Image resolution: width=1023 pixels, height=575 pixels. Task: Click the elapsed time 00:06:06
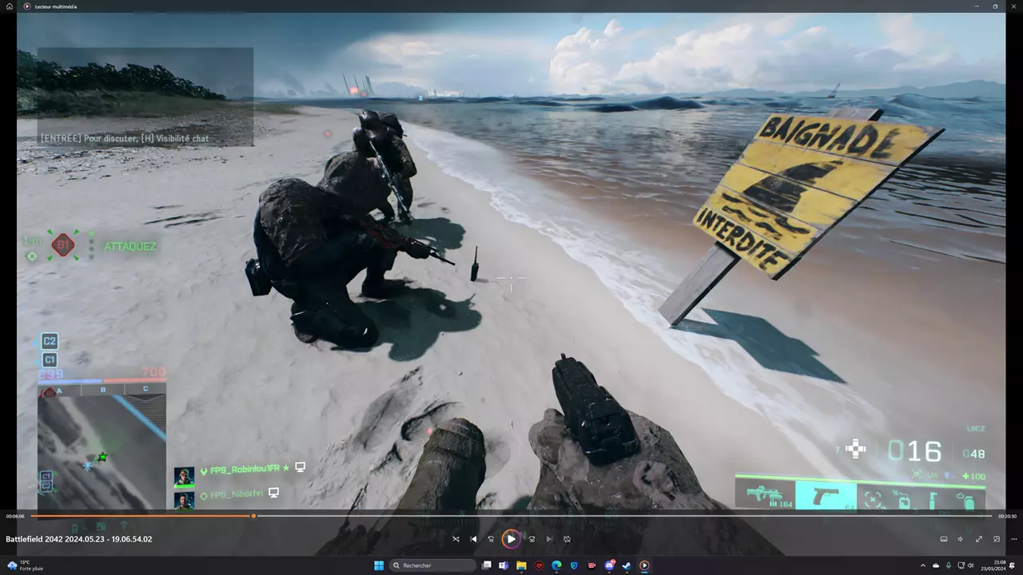(x=15, y=516)
